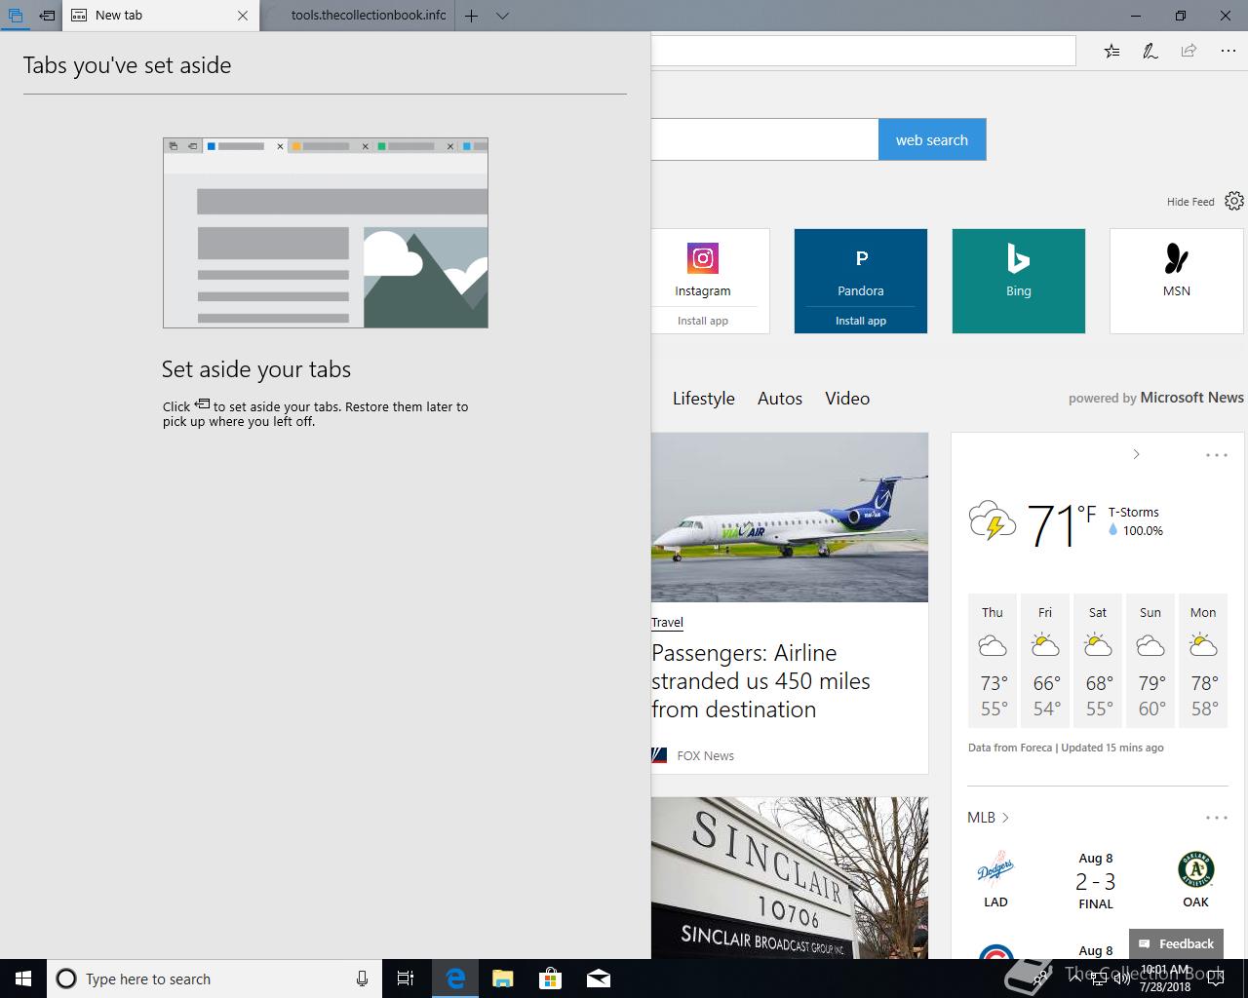Open the Favorites hub star icon
The height and width of the screenshot is (998, 1248).
(1112, 51)
